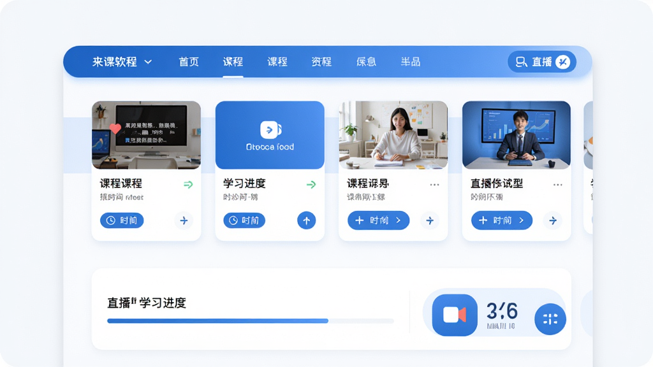The width and height of the screenshot is (653, 367).
Task: Open the 半品 navigation tab
Action: [410, 62]
